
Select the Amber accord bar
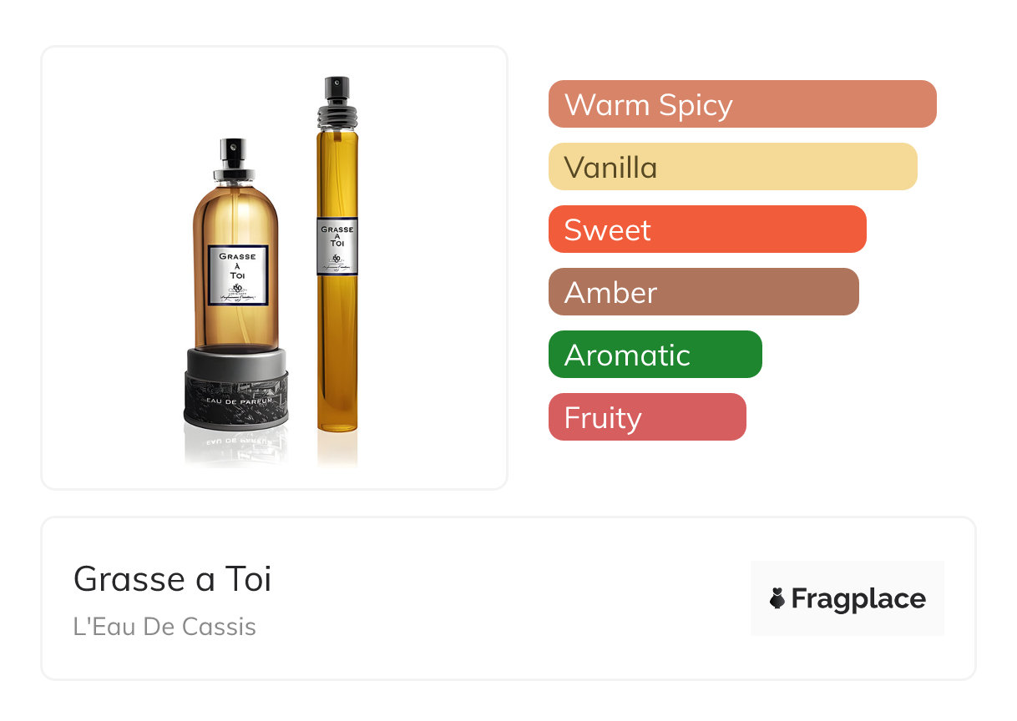coord(704,292)
